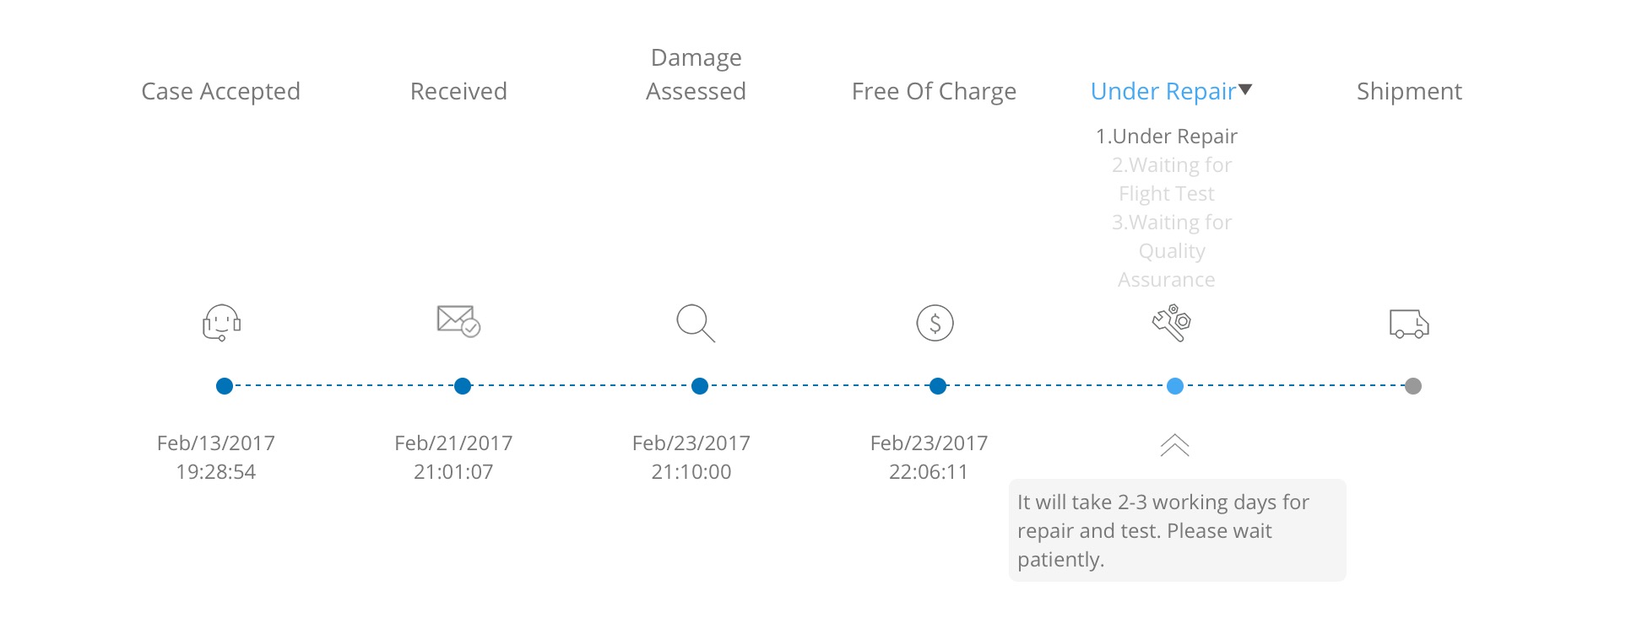Select the Case Accepted timeline dot

coord(225,386)
